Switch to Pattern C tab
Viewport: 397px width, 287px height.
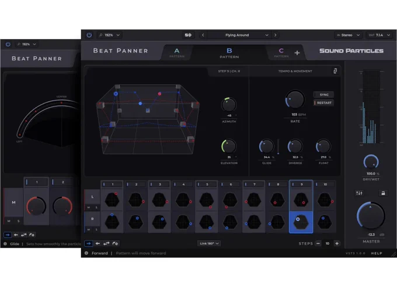point(281,53)
